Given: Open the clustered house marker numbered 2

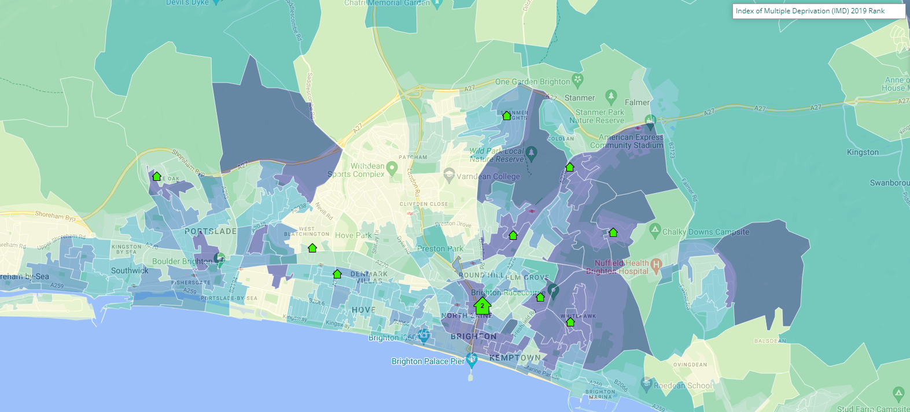Looking at the screenshot, I should 482,305.
